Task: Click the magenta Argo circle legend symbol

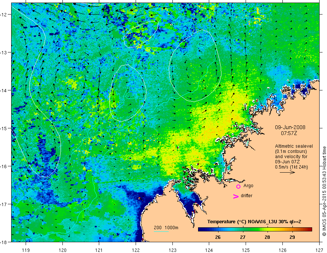Action: click(x=238, y=186)
